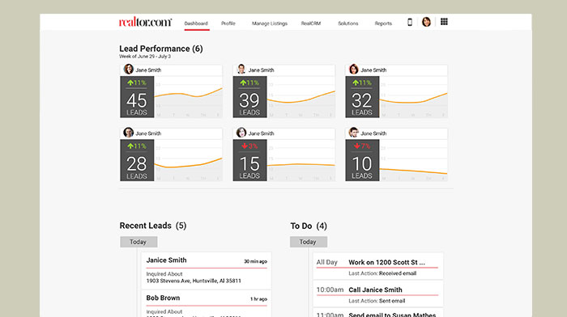567x317 pixels.
Task: Select the Today label under To Do
Action: (309, 242)
